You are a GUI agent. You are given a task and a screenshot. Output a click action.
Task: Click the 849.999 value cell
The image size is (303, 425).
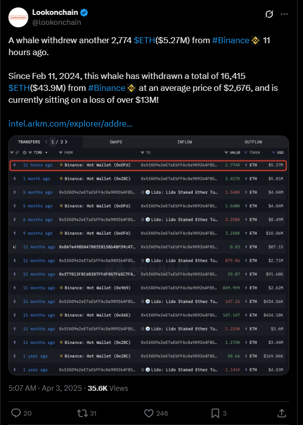pos(231,288)
